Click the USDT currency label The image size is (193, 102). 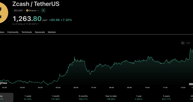point(45,20)
